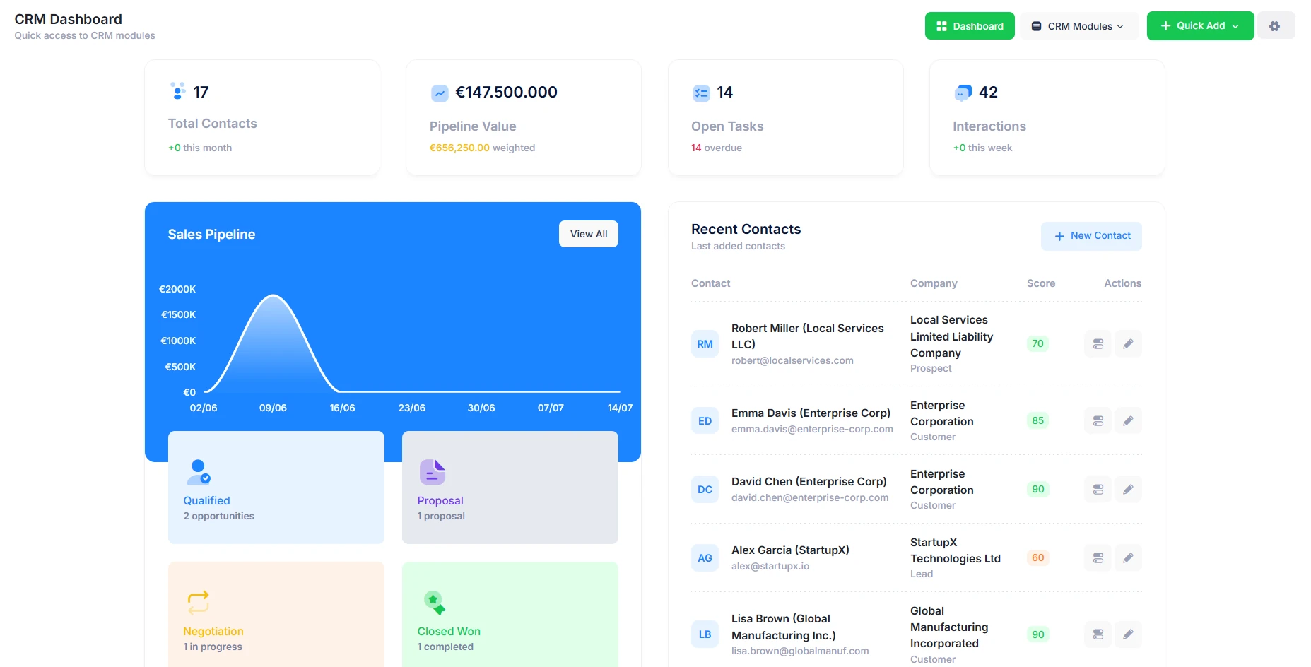Edit David Chen using pencil icon

click(1128, 490)
